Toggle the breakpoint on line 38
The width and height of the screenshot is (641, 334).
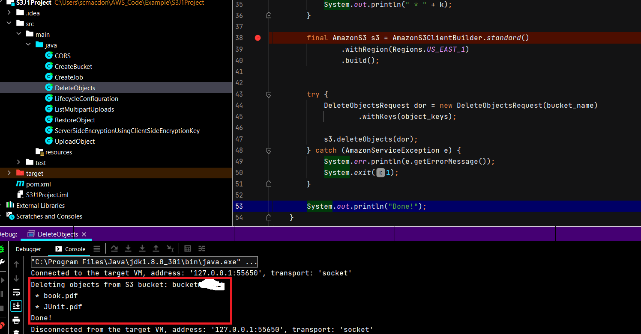(x=258, y=38)
